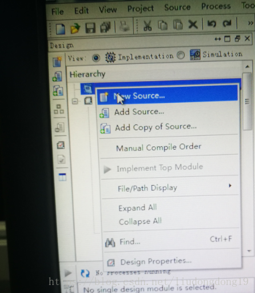The width and height of the screenshot is (255, 293).
Task: Click the Hierarchy scrollbar down arrow
Action: pyautogui.click(x=249, y=251)
